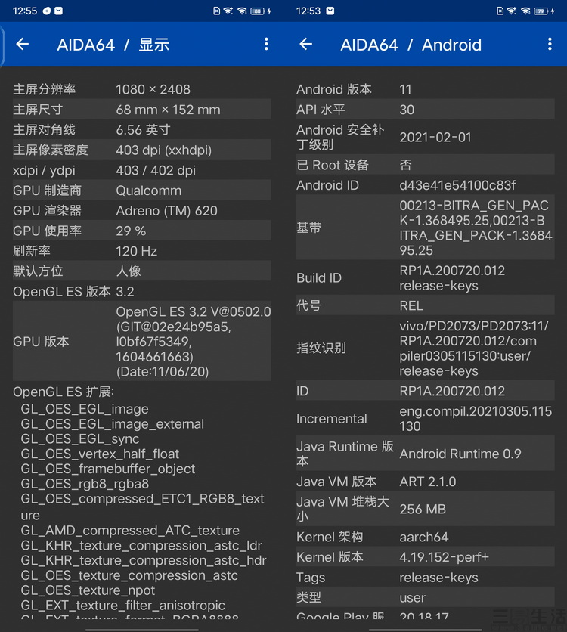Viewport: 567px width, 632px height.
Task: Tap battery icon in right status bar
Action: coord(541,11)
